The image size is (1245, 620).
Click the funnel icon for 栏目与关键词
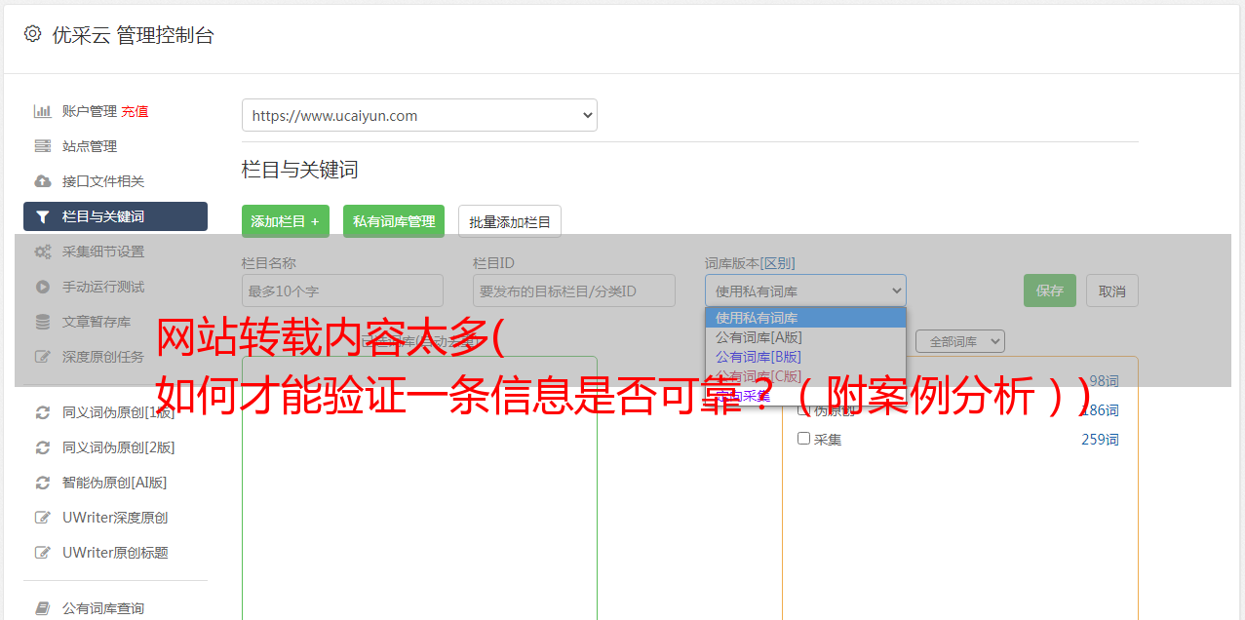[x=42, y=216]
